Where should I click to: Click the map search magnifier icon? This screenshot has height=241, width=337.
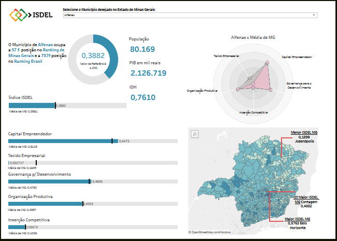(x=195, y=134)
